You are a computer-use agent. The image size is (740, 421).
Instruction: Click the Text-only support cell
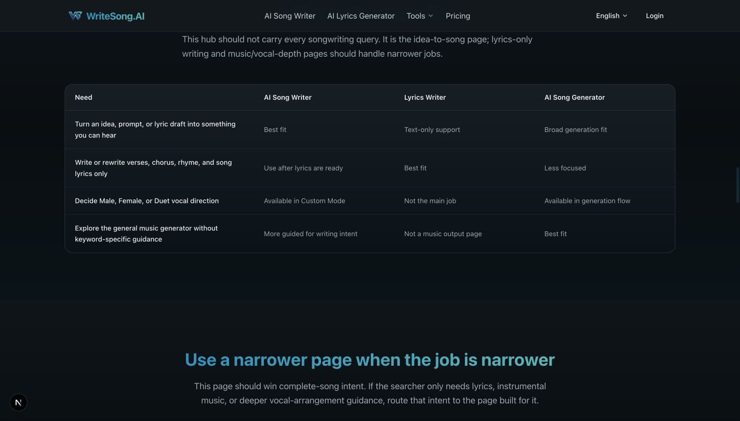[432, 130]
